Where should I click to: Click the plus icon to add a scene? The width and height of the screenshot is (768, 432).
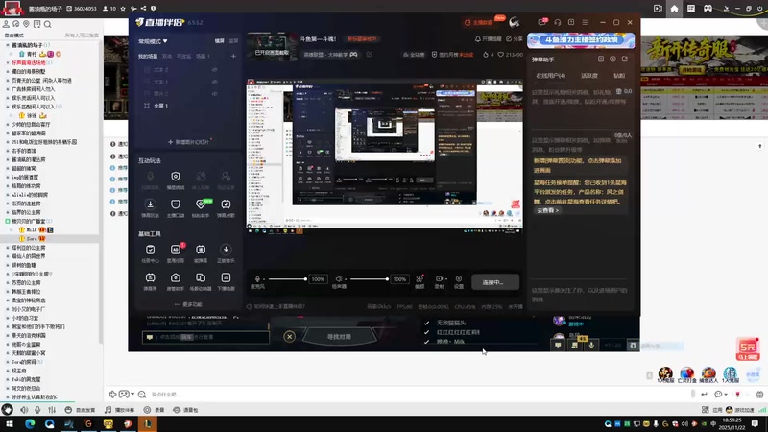coord(233,57)
